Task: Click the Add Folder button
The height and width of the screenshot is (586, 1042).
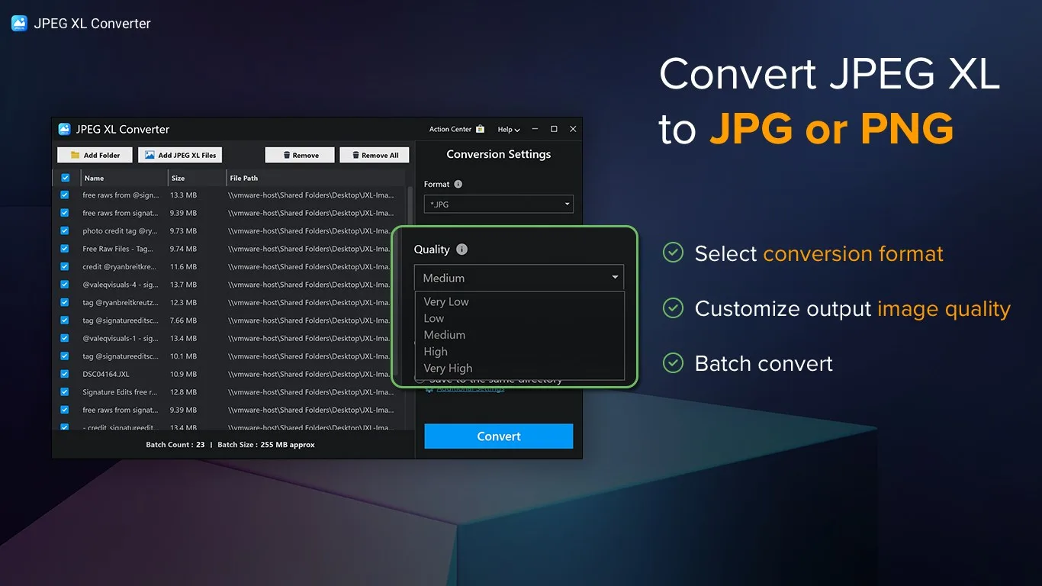Action: [95, 155]
